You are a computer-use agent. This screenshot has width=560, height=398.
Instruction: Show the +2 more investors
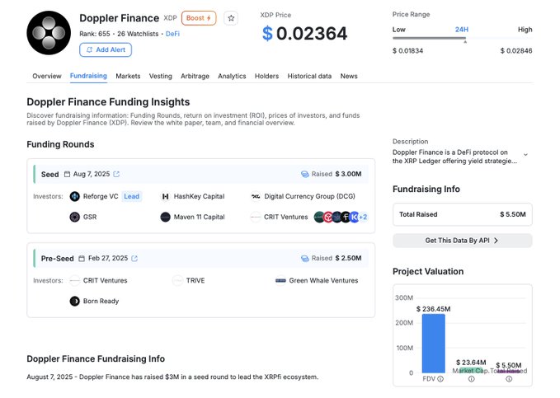pyautogui.click(x=363, y=217)
